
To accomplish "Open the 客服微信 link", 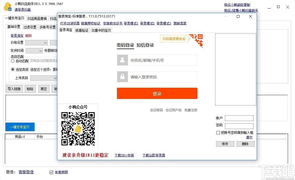I will (x=26, y=172).
